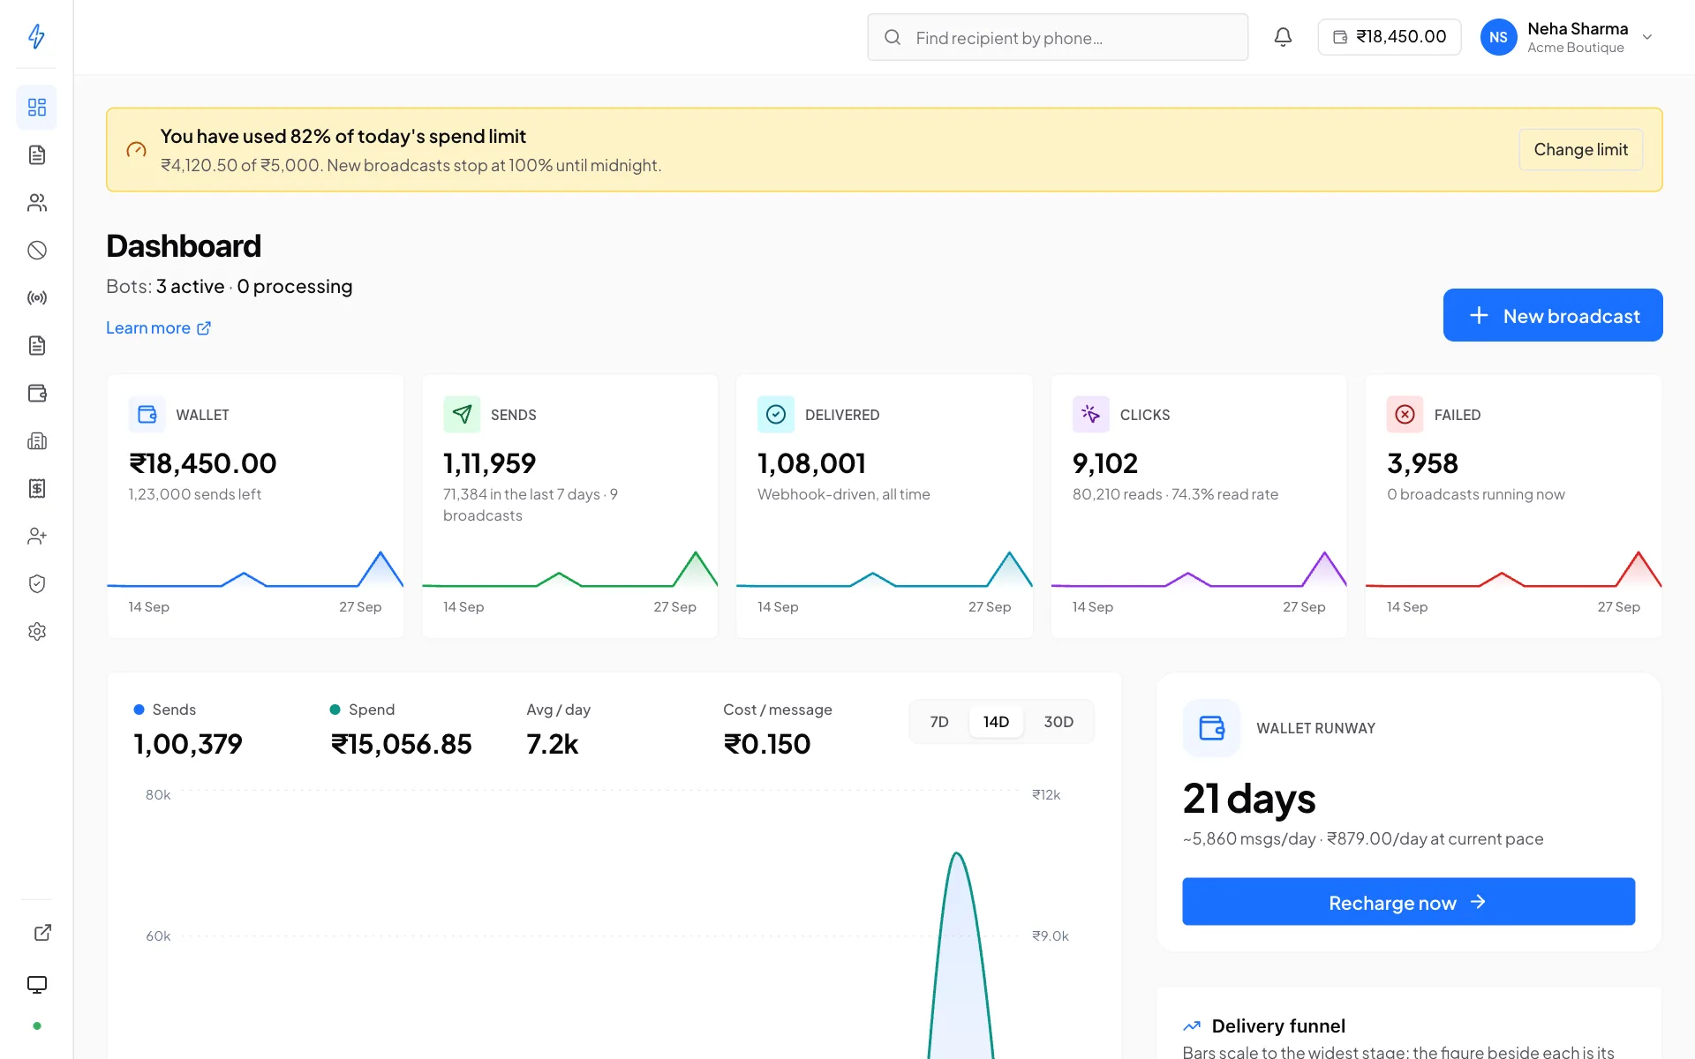Focus the Find recipient by phone field
The height and width of the screenshot is (1059, 1695).
pyautogui.click(x=1058, y=37)
